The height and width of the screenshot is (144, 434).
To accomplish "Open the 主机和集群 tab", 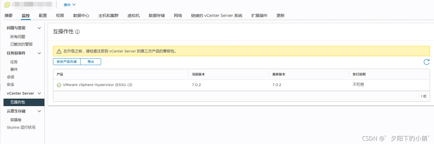I will coord(108,15).
